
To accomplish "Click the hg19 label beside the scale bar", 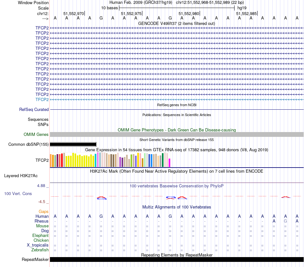I will 242,8.
